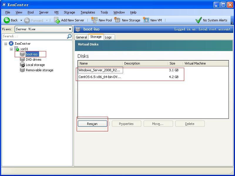Screen dimensions: 235x176
Task: Sort disks by the Name column header
Action: tap(100, 63)
